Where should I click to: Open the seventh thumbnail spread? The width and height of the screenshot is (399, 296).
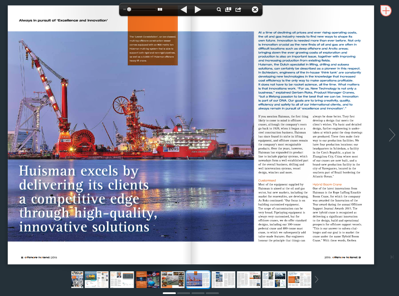(224, 279)
